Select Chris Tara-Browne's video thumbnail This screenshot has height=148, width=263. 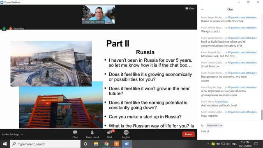(99, 15)
